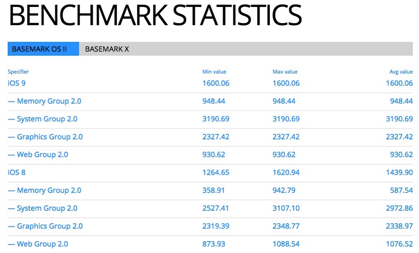
Task: Click the Max value column header
Action: click(285, 72)
